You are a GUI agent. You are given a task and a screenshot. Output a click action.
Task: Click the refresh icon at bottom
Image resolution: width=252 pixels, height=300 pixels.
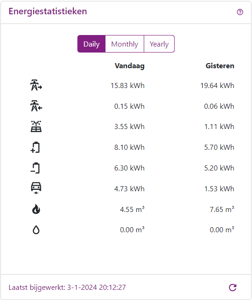coord(233,288)
